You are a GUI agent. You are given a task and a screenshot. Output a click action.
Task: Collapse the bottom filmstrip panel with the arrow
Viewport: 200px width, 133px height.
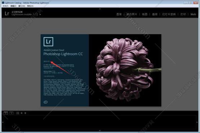pos(100,130)
